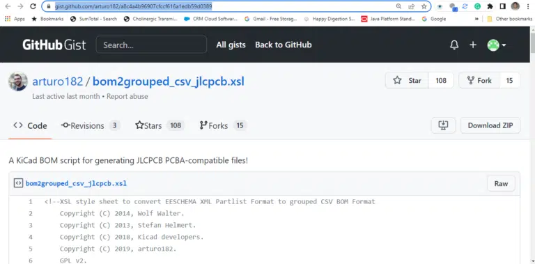Expand the hidden bookmarks chevron
The width and height of the screenshot is (535, 264).
(x=476, y=19)
